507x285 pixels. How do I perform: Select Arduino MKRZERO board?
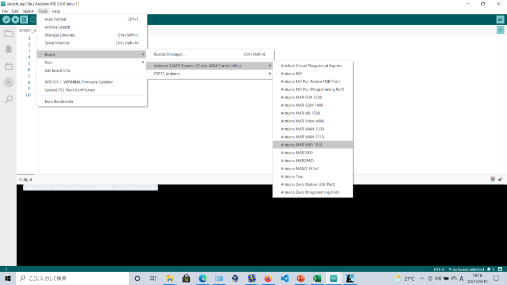pyautogui.click(x=313, y=161)
